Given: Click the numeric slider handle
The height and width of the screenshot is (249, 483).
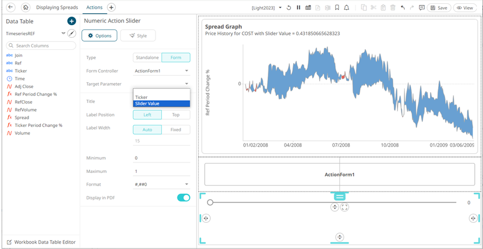Looking at the screenshot, I should 210,202.
